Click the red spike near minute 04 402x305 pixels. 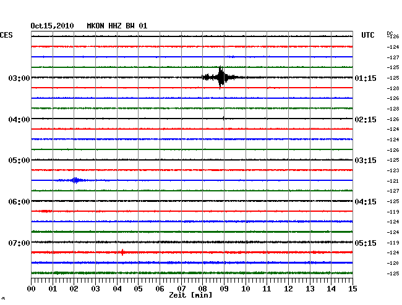tap(122, 253)
